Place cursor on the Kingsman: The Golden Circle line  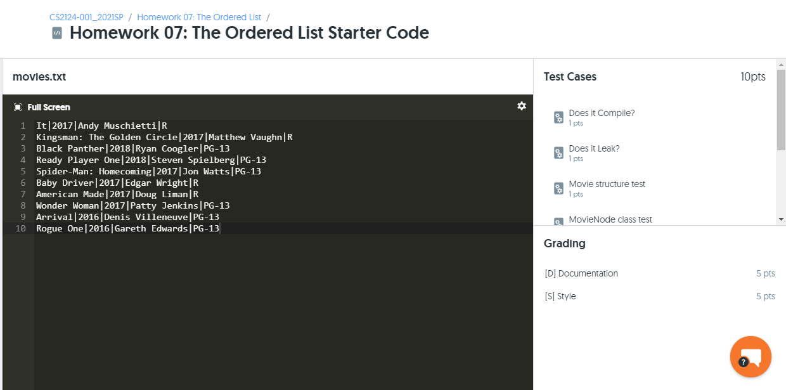(164, 137)
